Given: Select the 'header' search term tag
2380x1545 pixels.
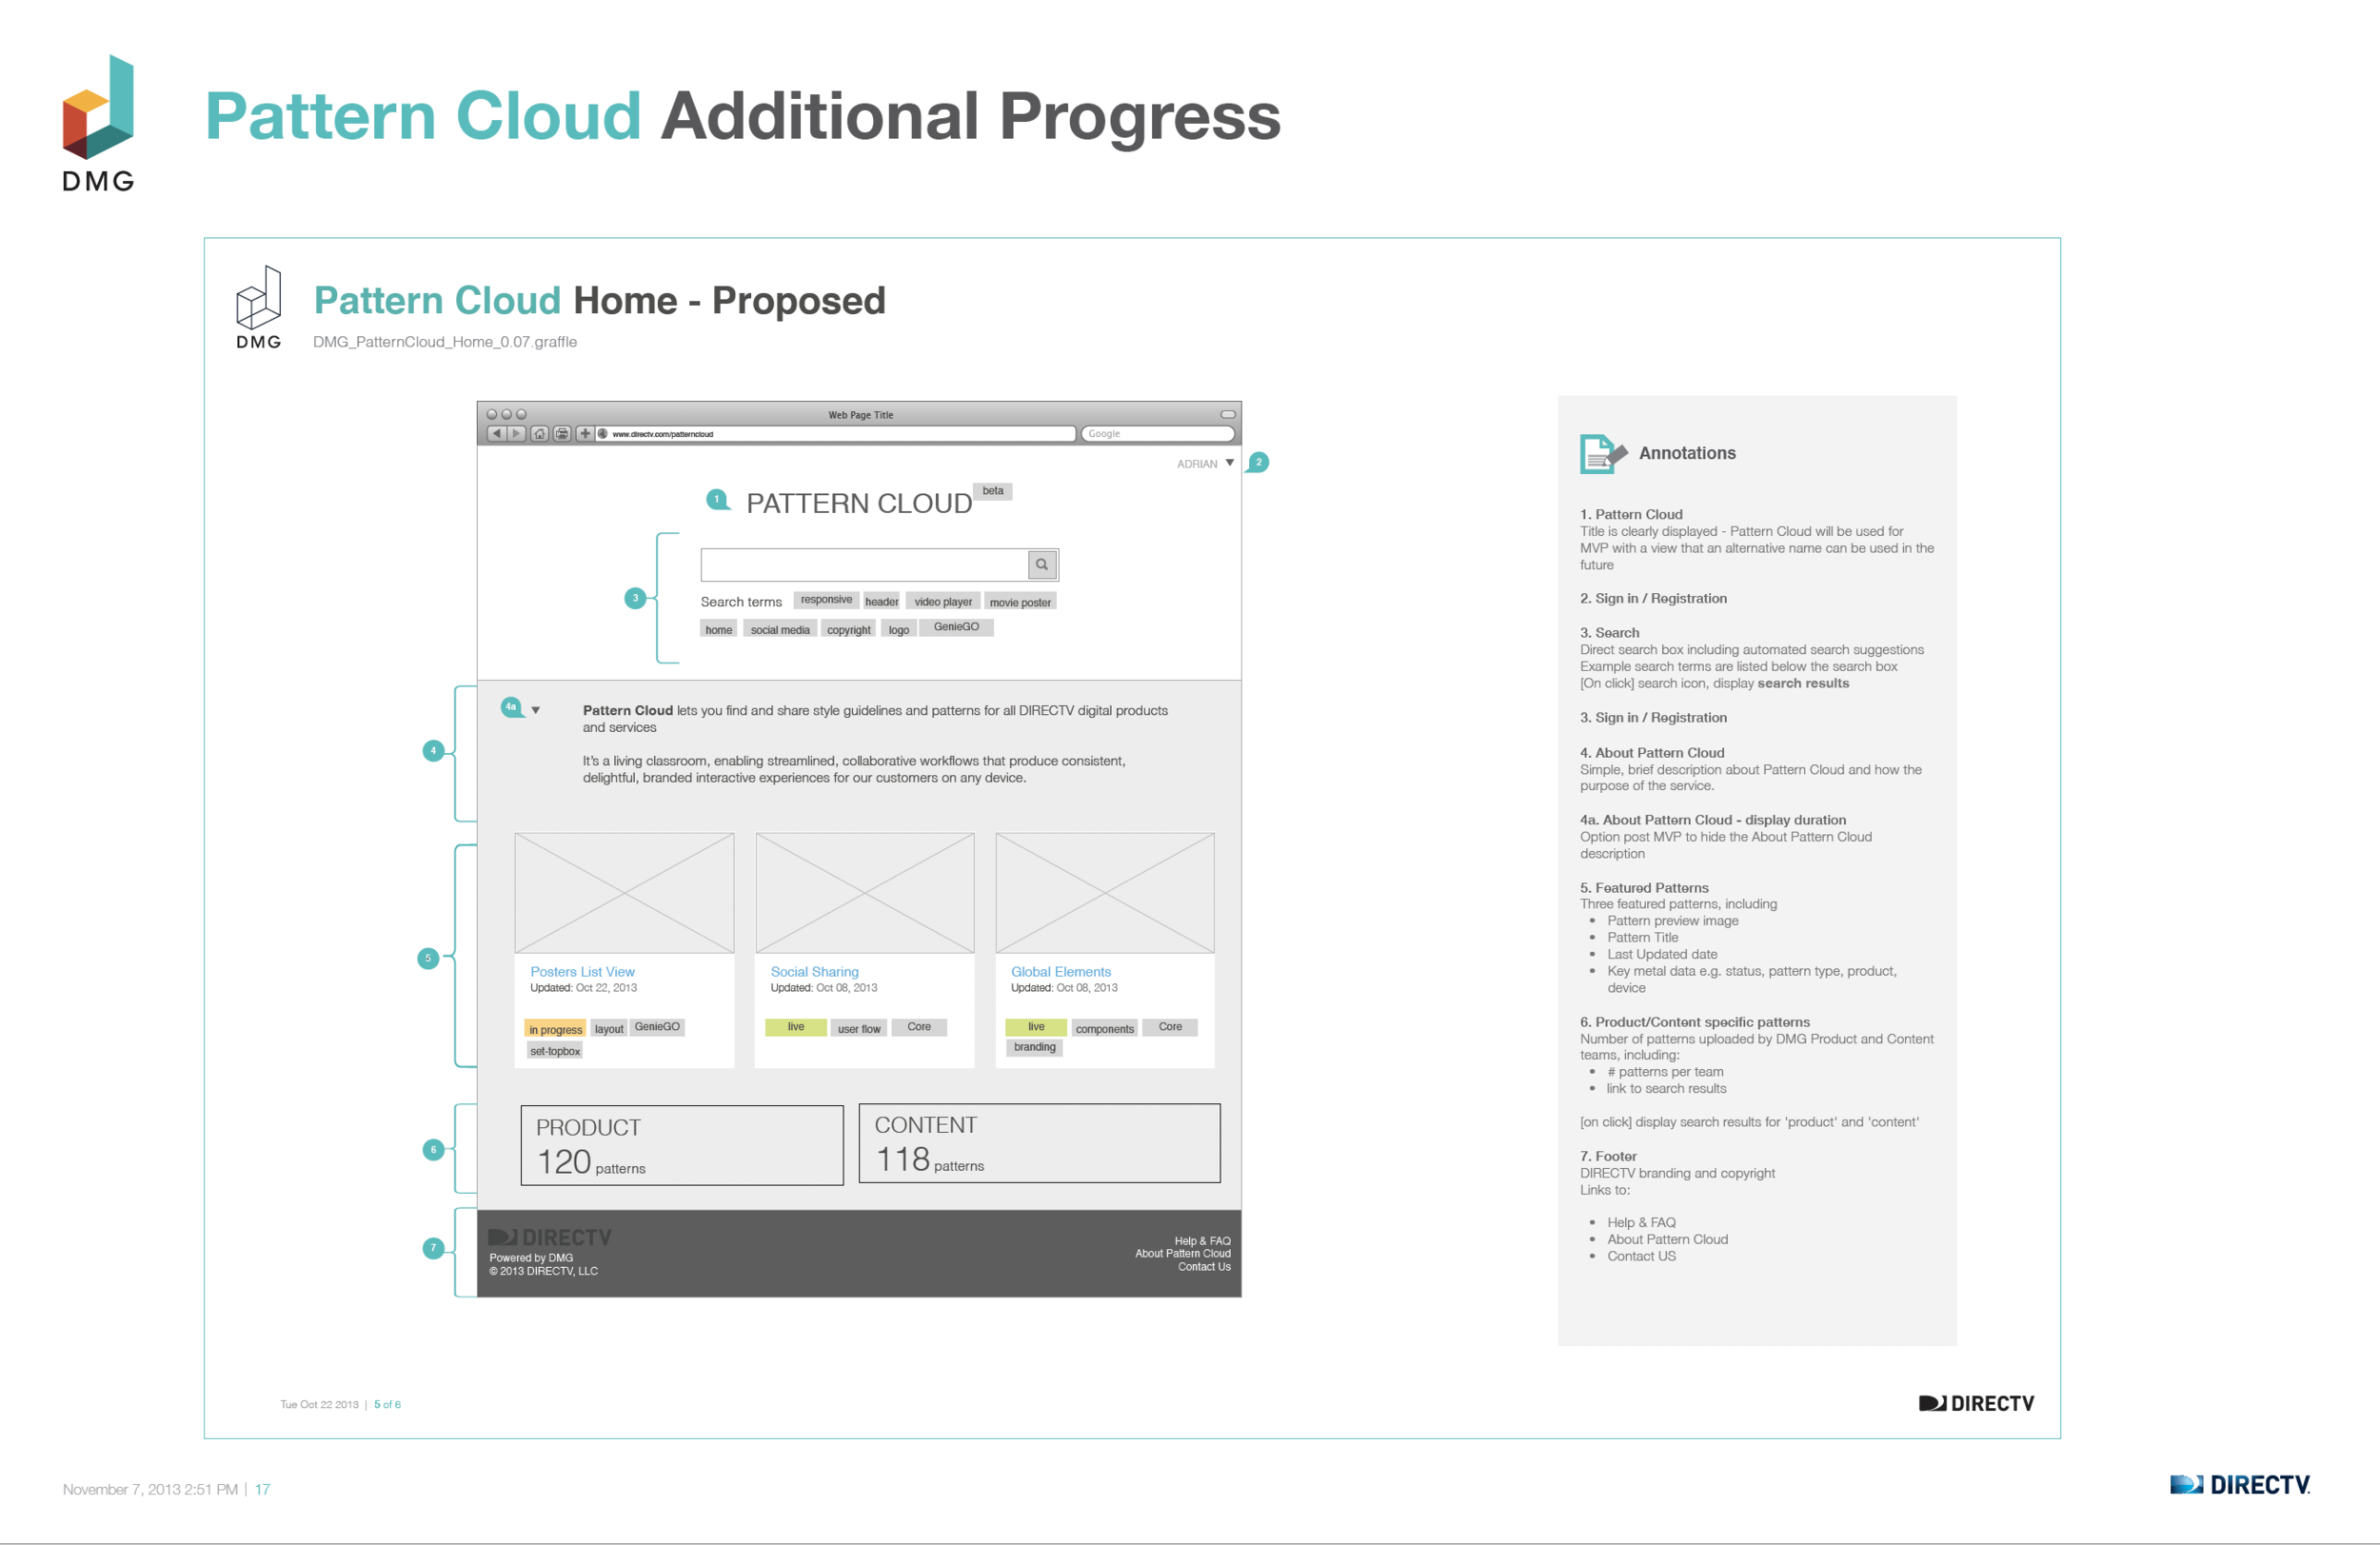Looking at the screenshot, I should tap(882, 602).
